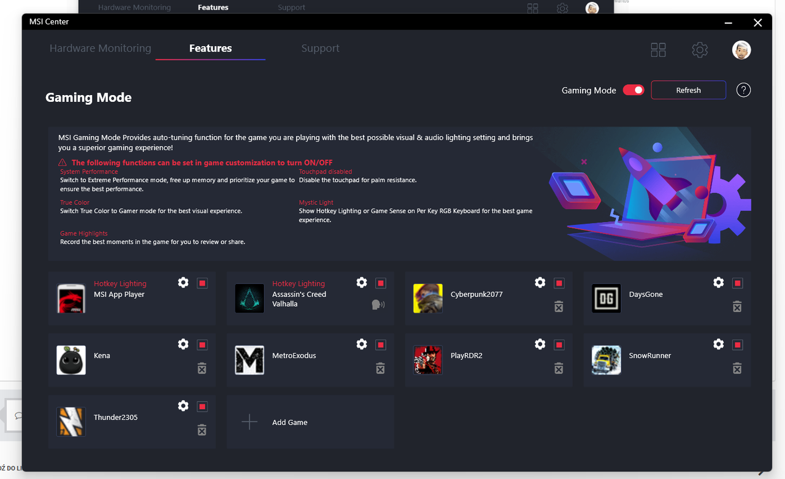Viewport: 785px width, 479px height.
Task: Click the Refresh button
Action: coord(689,90)
